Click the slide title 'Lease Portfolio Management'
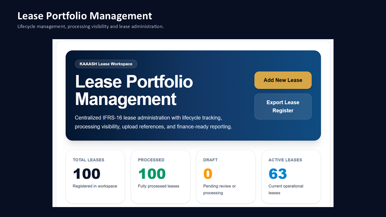The height and width of the screenshot is (217, 386). (85, 16)
